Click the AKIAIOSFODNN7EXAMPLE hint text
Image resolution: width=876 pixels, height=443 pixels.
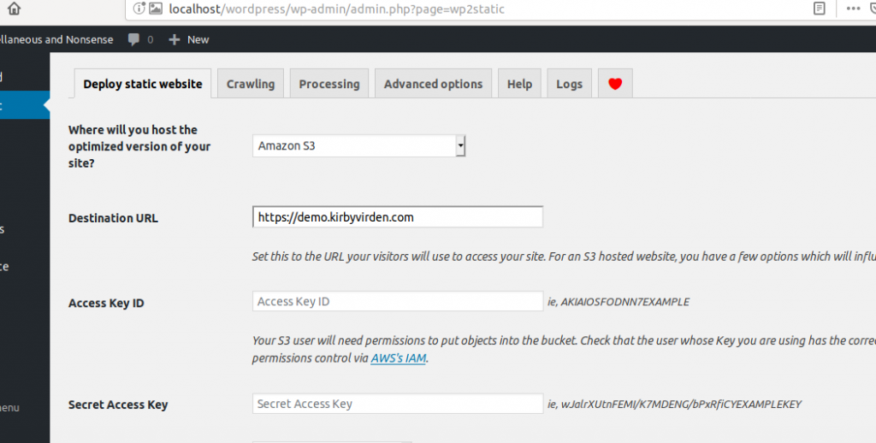point(619,302)
